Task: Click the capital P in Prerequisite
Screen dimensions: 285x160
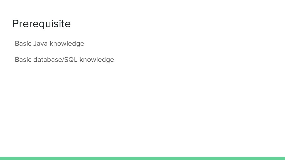Action: [x=15, y=24]
